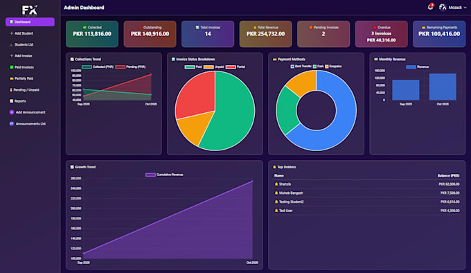
Task: Click the Oct 2025 revenue bar
Action: [443, 87]
